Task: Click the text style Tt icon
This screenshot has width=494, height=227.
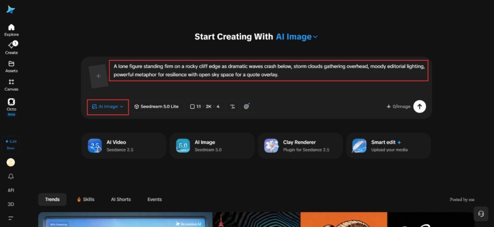Action: coord(233,107)
